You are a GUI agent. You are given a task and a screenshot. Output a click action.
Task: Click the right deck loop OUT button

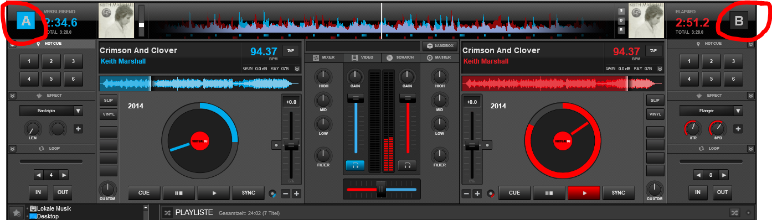(x=722, y=192)
